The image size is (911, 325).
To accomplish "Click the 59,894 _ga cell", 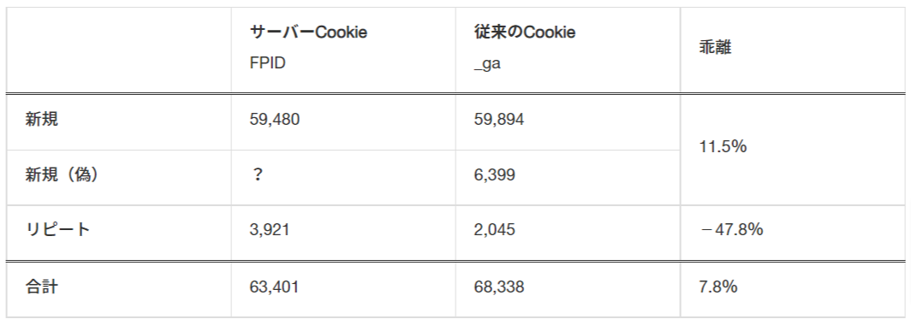I will [499, 120].
